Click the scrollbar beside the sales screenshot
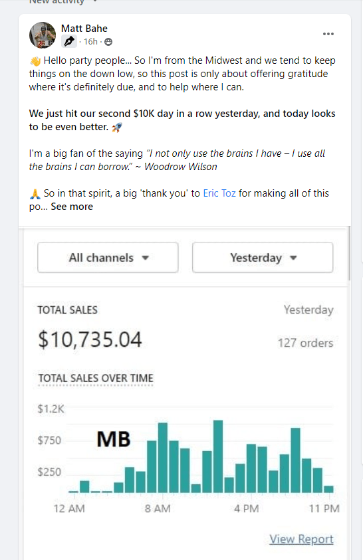This screenshot has height=560, width=363. (x=349, y=254)
